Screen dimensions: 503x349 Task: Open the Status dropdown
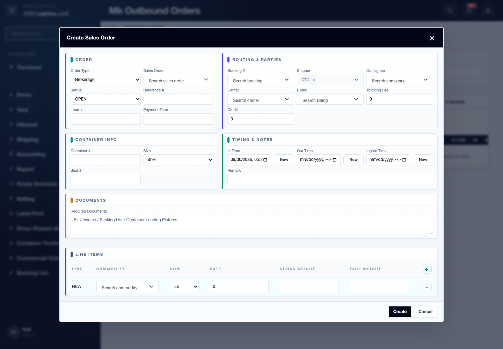105,99
